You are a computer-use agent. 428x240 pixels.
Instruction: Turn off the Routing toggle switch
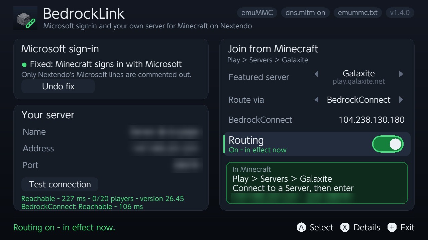[388, 144]
